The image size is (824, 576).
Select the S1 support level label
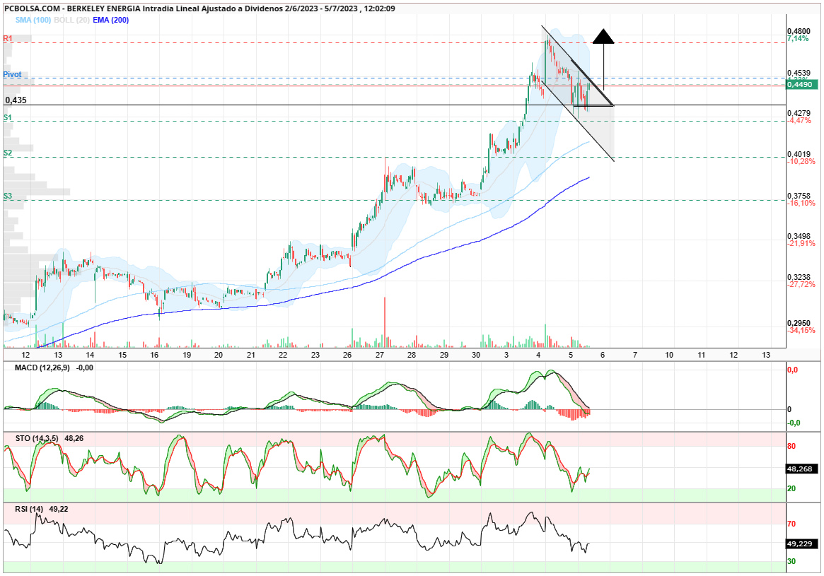tap(8, 117)
